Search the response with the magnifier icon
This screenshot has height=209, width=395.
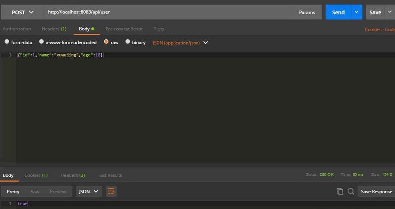351,191
